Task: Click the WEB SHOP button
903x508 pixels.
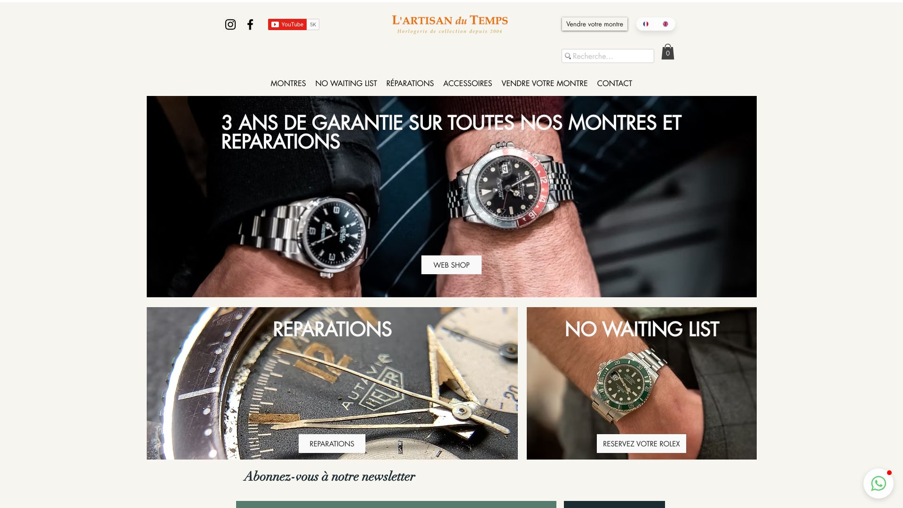Action: click(451, 265)
